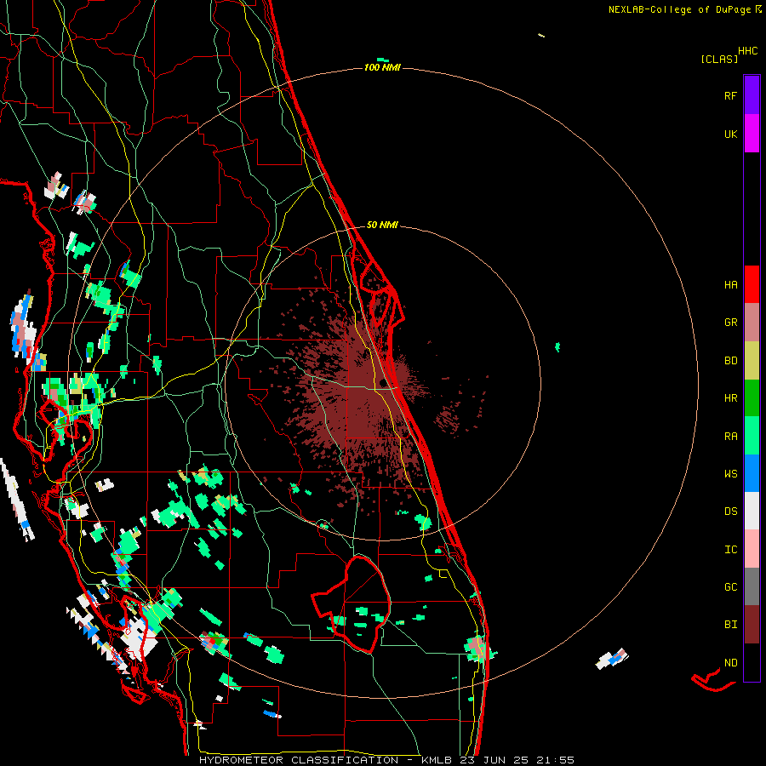
Task: Click the black radar site dot at center
Action: [x=383, y=383]
